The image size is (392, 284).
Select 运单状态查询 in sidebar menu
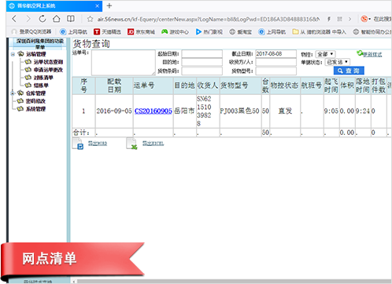click(48, 62)
